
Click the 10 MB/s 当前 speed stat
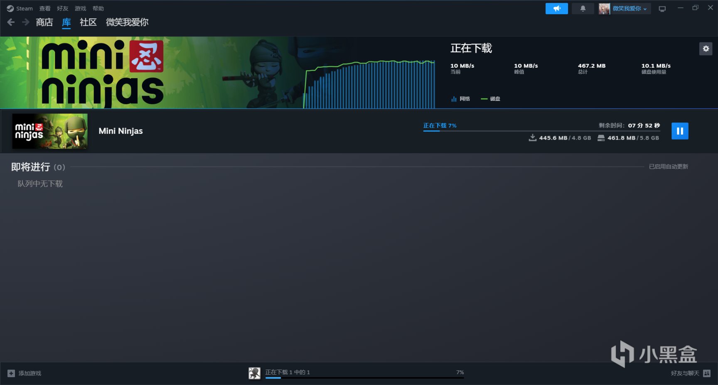pos(462,69)
